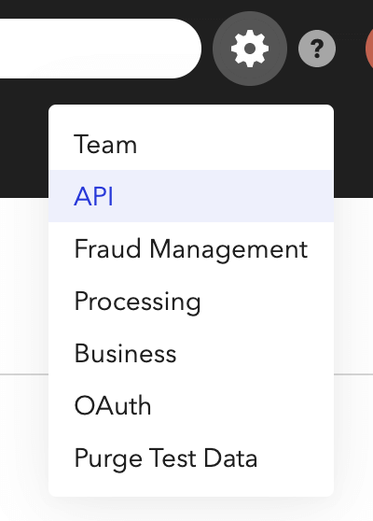Image resolution: width=373 pixels, height=521 pixels.
Task: Click Purge Test Data option
Action: (191, 458)
